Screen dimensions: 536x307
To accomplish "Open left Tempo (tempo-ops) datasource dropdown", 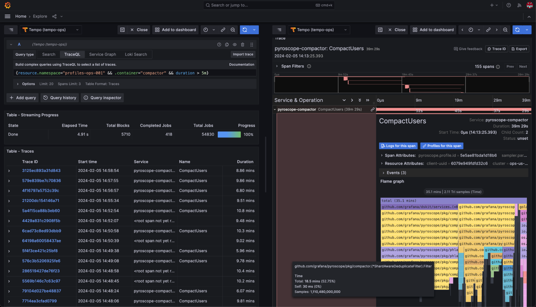I will pyautogui.click(x=51, y=30).
